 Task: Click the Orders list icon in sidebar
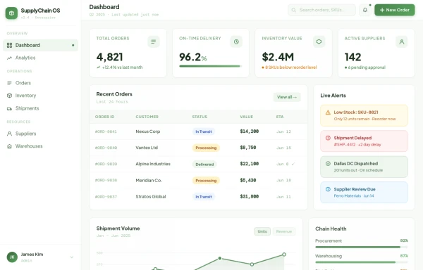[9, 83]
